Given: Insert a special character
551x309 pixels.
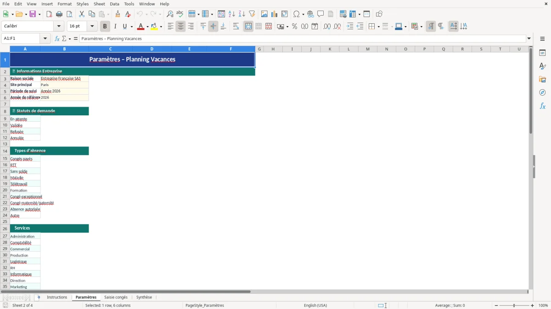Looking at the screenshot, I should point(297,14).
